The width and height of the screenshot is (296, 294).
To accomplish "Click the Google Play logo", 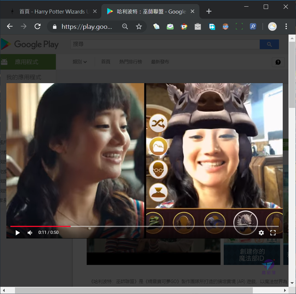I will click(x=30, y=44).
